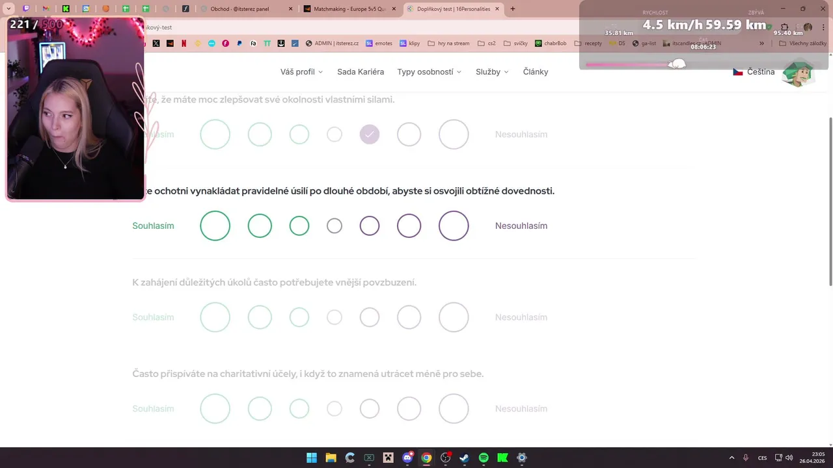
Task: Show hidden system tray icons
Action: 731,458
